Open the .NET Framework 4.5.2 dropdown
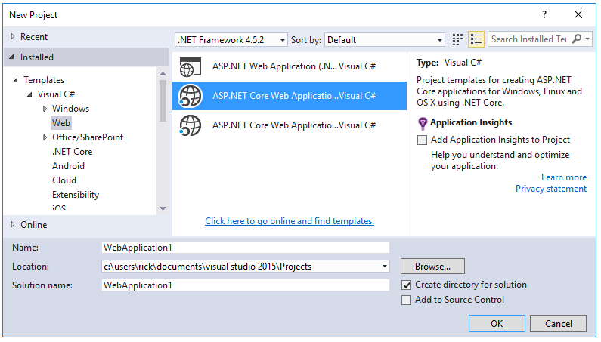The height and width of the screenshot is (342, 601). click(231, 40)
